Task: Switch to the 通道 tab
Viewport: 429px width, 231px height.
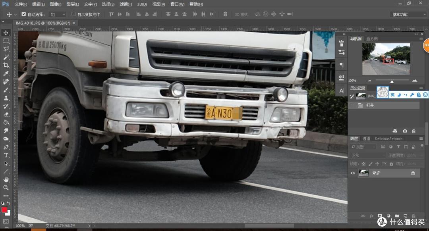Action: point(366,139)
